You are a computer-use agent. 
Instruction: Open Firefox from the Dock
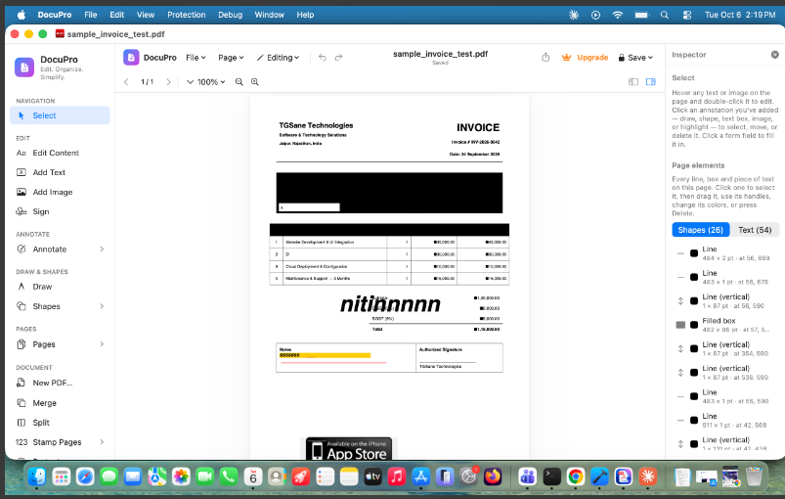pos(493,476)
